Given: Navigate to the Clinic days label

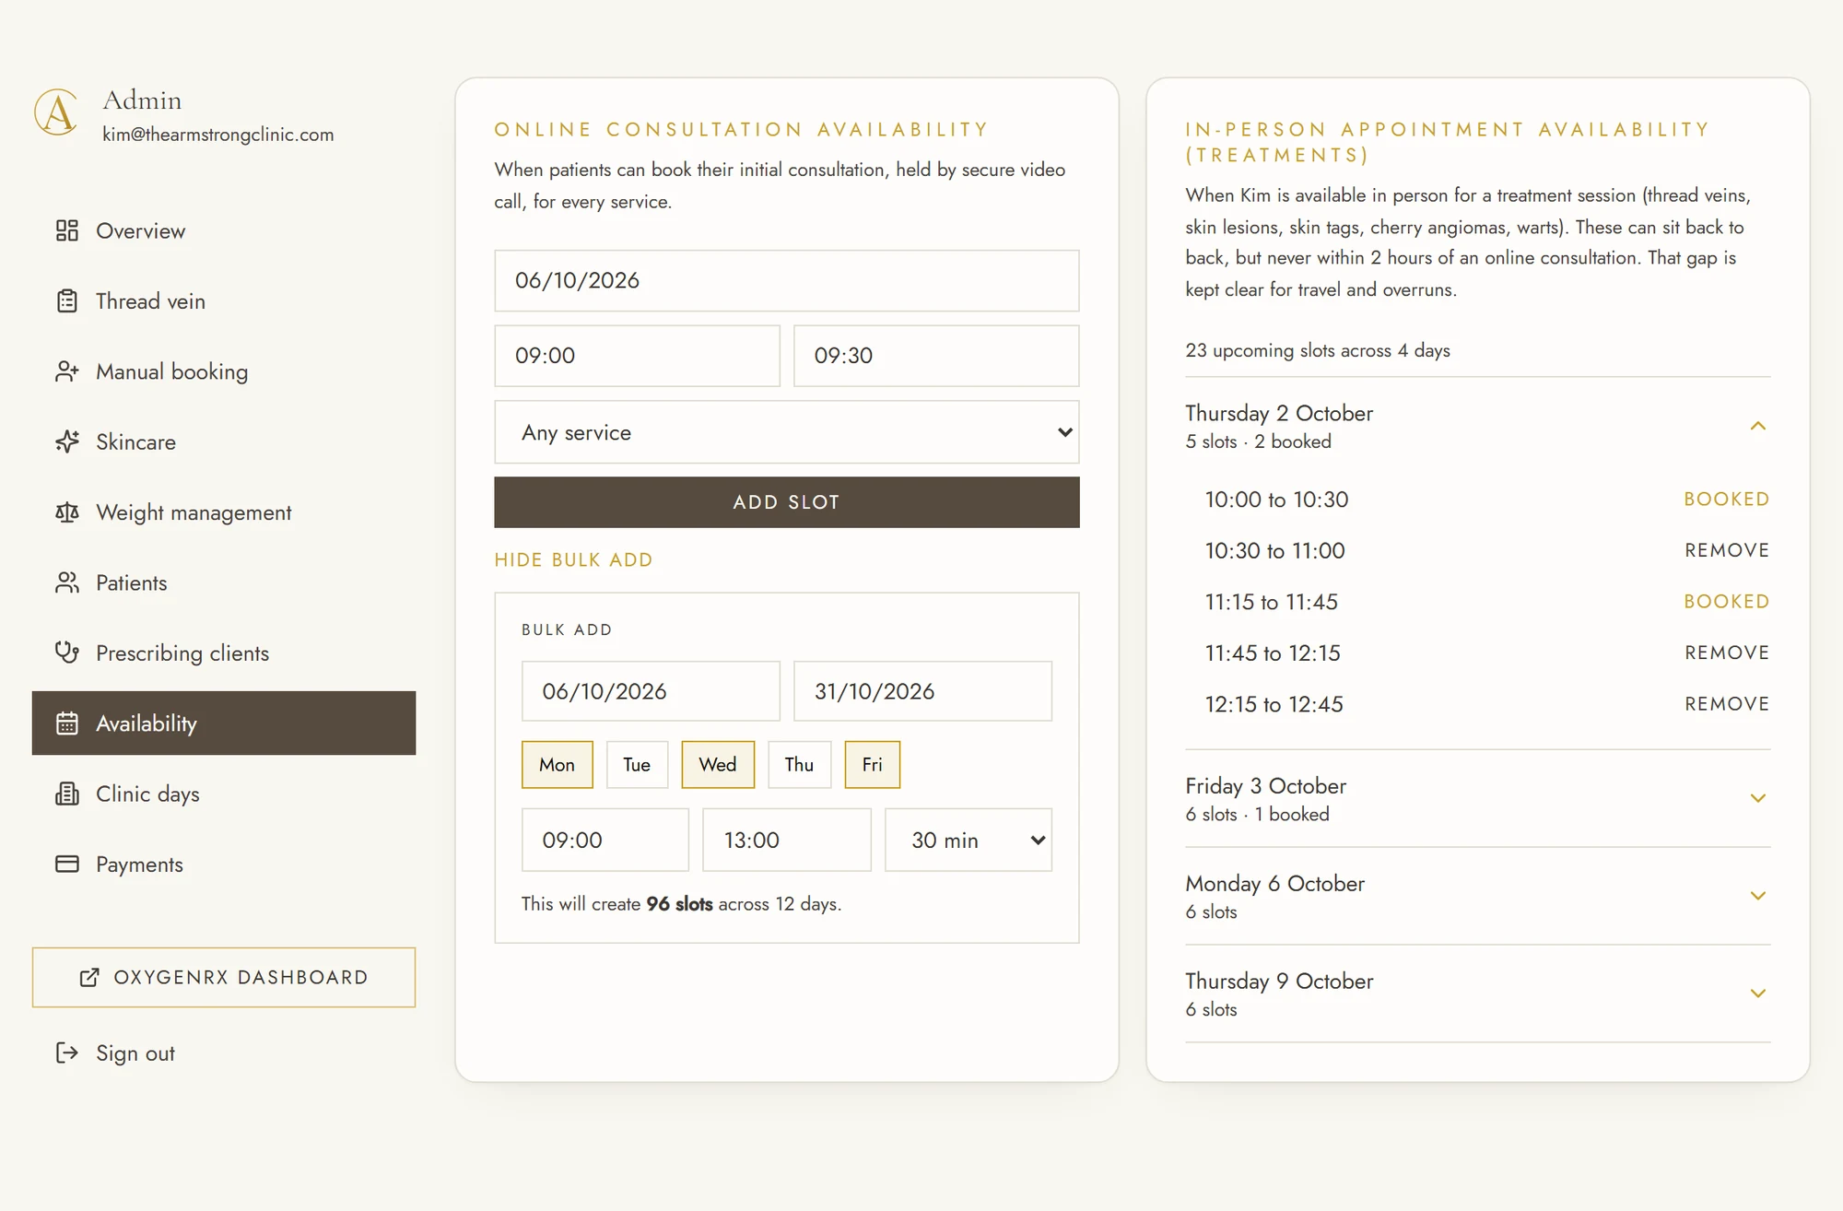Looking at the screenshot, I should [147, 794].
